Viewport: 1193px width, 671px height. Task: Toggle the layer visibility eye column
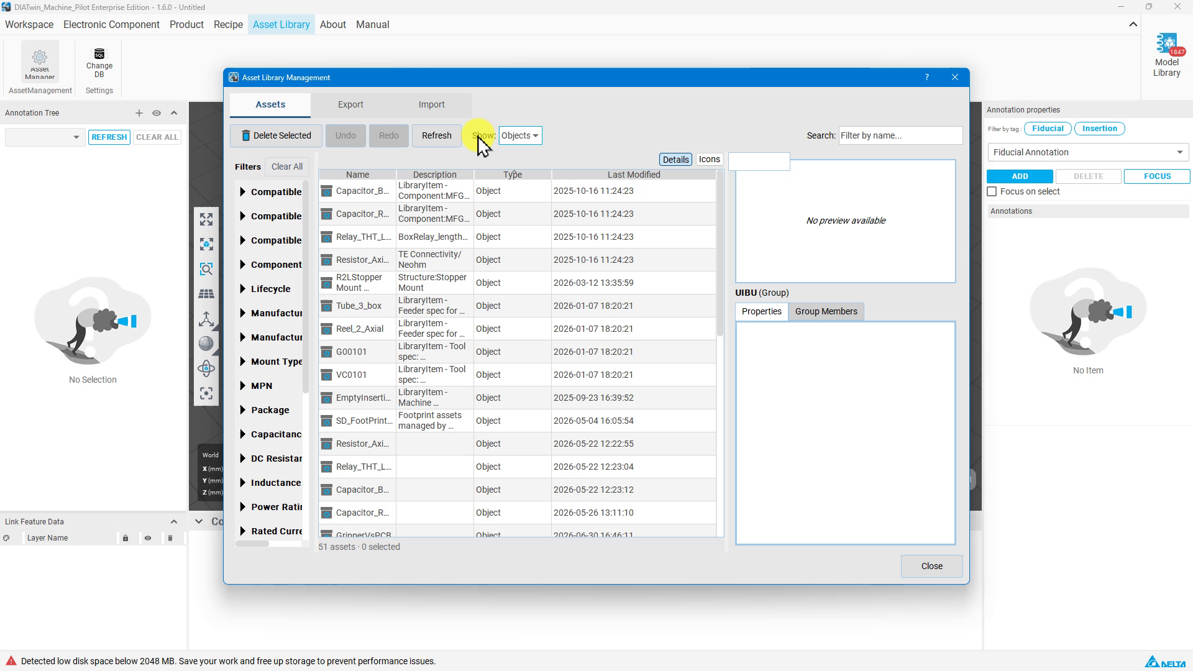click(x=148, y=538)
